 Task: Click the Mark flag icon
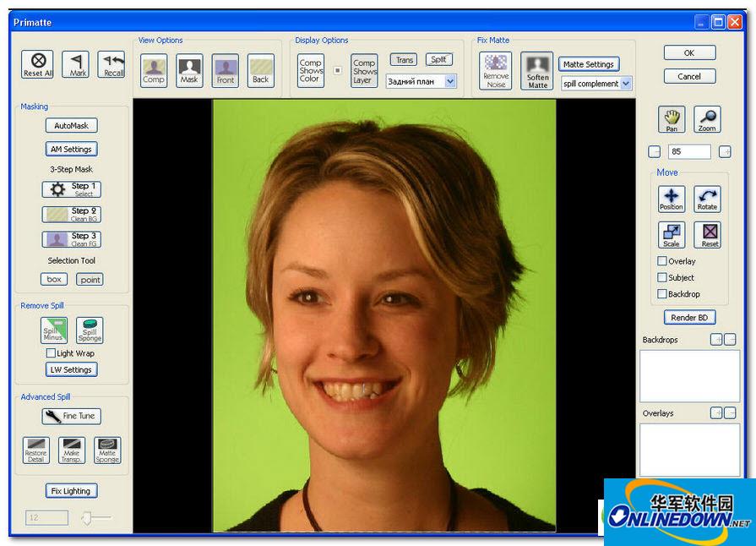77,64
